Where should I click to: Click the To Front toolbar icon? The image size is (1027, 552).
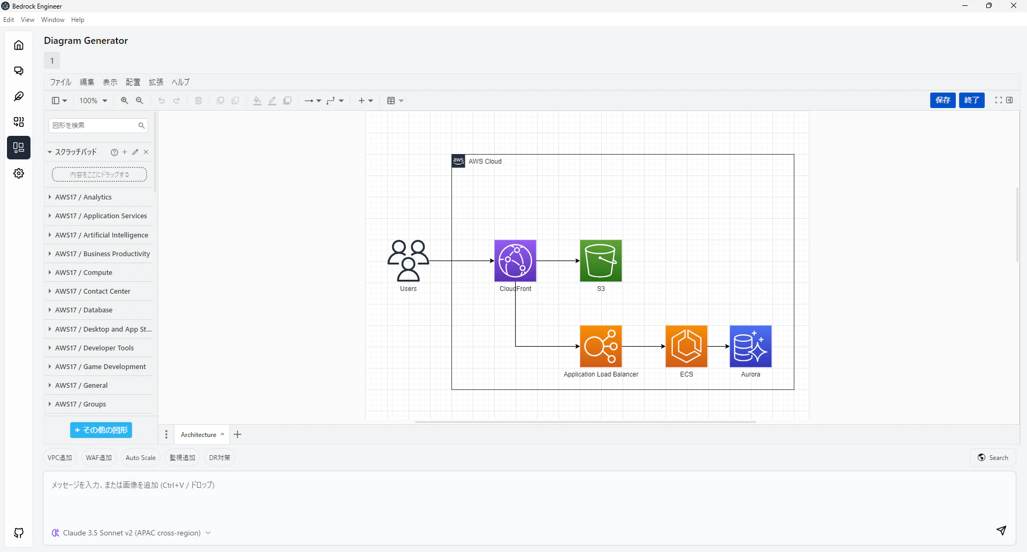[220, 101]
